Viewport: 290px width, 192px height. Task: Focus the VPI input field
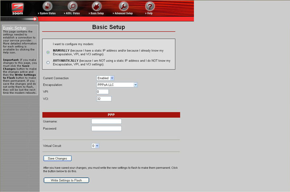[x=103, y=92]
